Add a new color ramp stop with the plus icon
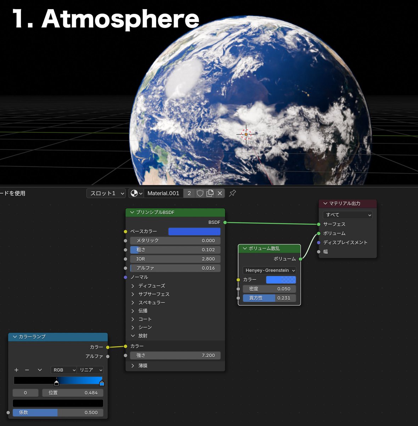418x426 pixels. 16,370
